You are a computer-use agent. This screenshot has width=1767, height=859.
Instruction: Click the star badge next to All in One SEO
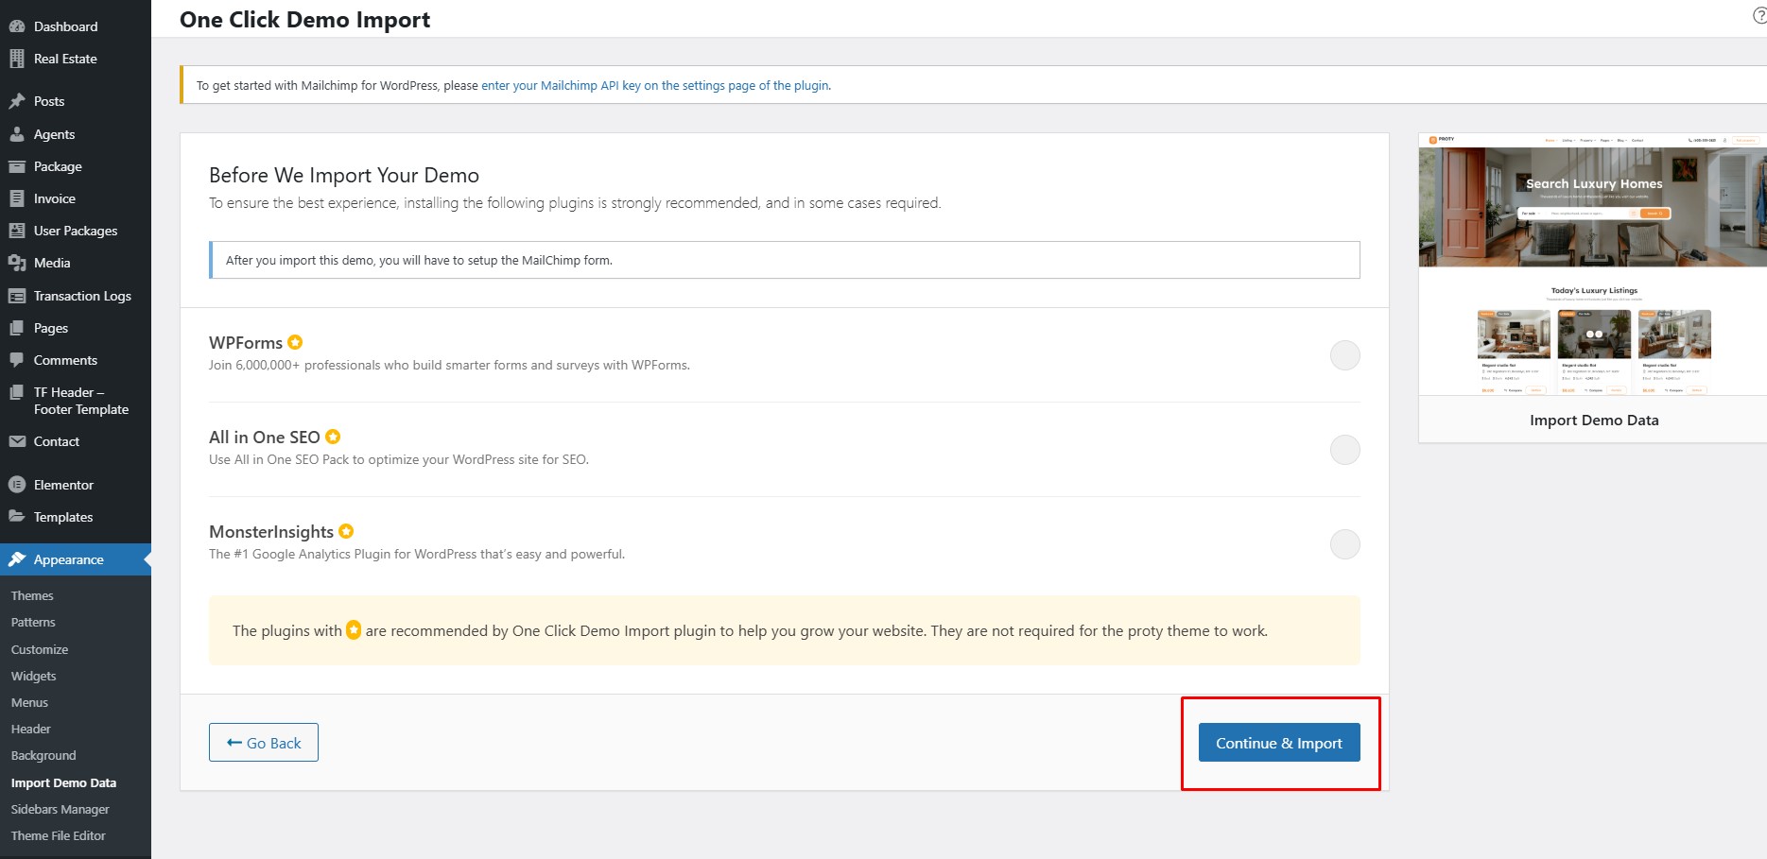click(333, 437)
